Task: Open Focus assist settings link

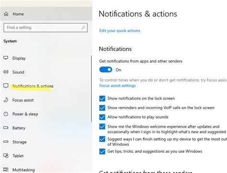Action: 117,86
